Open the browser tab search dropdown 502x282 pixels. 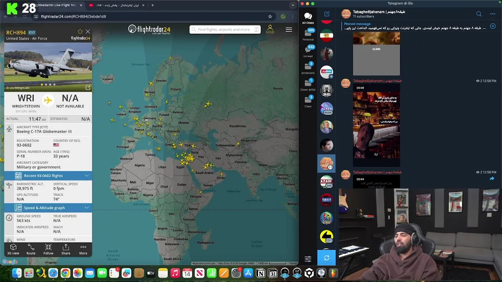click(x=293, y=5)
